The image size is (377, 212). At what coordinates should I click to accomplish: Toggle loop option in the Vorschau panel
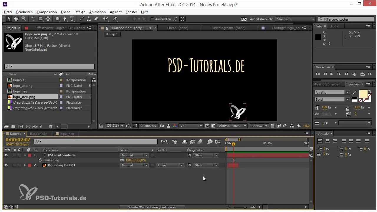[x=362, y=74]
